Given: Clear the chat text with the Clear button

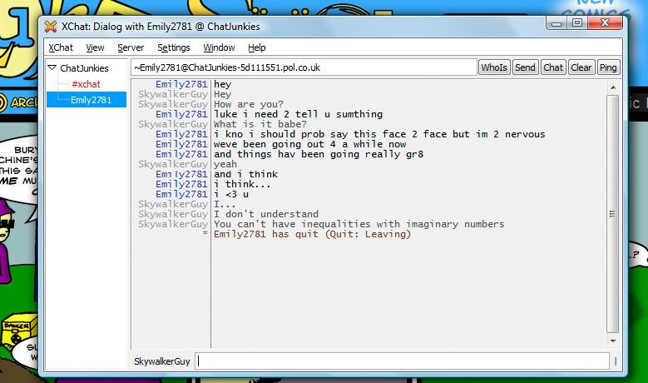Looking at the screenshot, I should [581, 67].
